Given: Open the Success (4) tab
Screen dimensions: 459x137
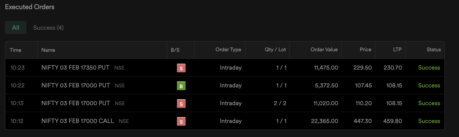Looking at the screenshot, I should coord(48,28).
